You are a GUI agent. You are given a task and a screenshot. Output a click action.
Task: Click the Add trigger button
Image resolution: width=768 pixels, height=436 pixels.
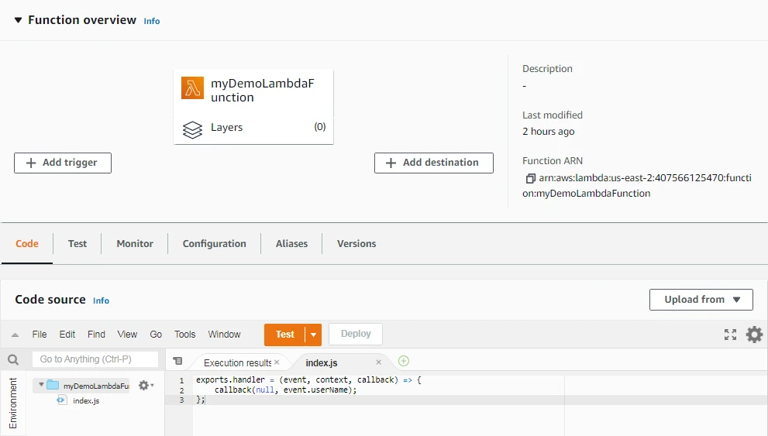tap(62, 163)
